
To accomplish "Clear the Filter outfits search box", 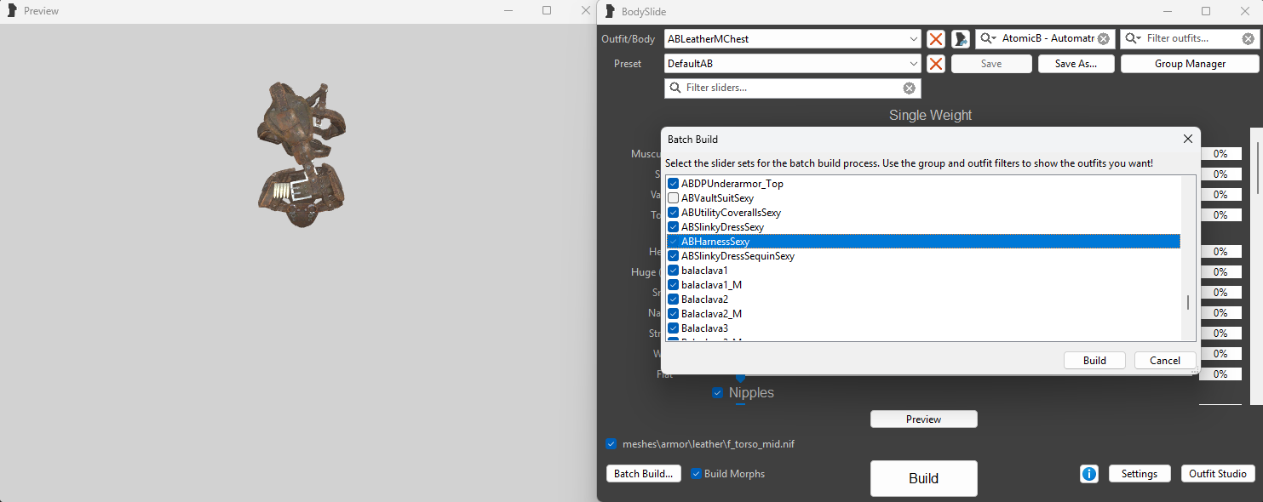I will pos(1248,39).
